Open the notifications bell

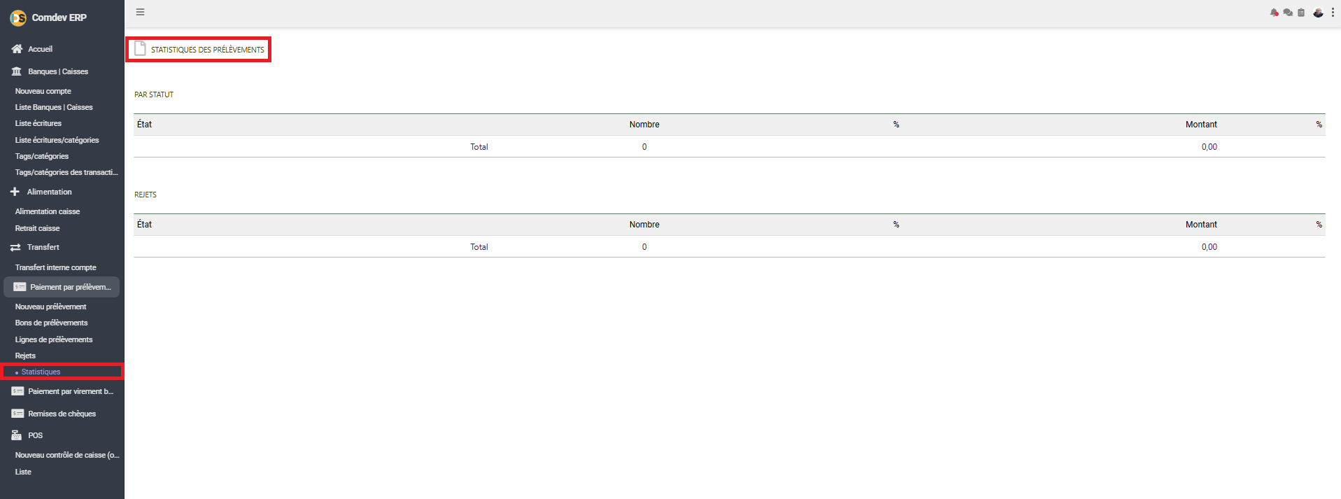click(1274, 13)
